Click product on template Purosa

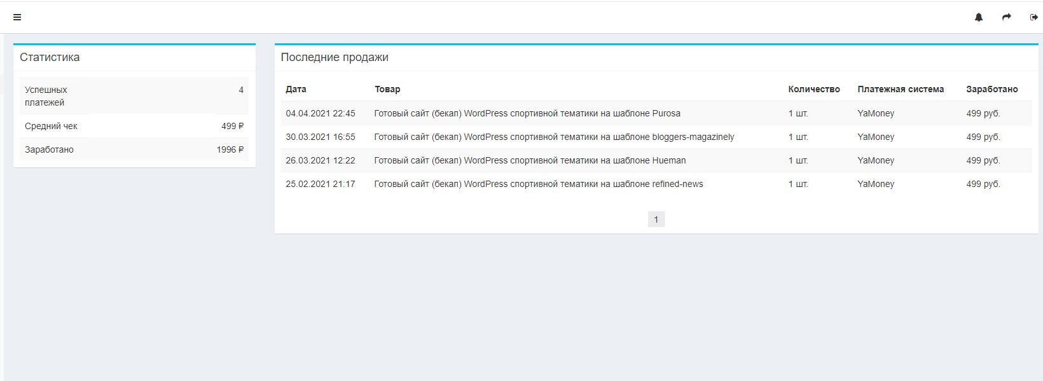[527, 113]
